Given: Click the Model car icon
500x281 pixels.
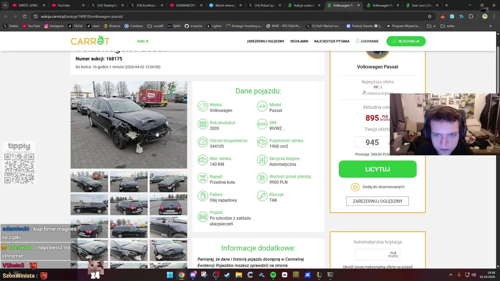Looking at the screenshot, I should tap(262, 107).
